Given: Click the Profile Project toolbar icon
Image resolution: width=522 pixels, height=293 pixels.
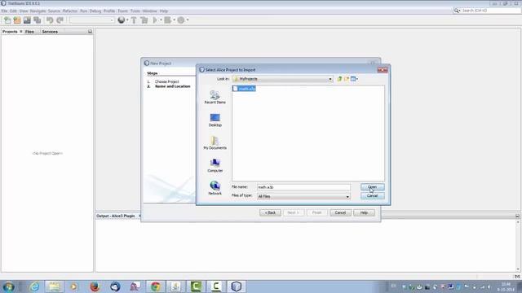Looking at the screenshot, I should click(x=181, y=20).
